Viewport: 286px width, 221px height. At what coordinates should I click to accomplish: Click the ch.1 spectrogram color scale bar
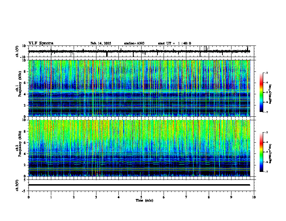click(x=261, y=92)
